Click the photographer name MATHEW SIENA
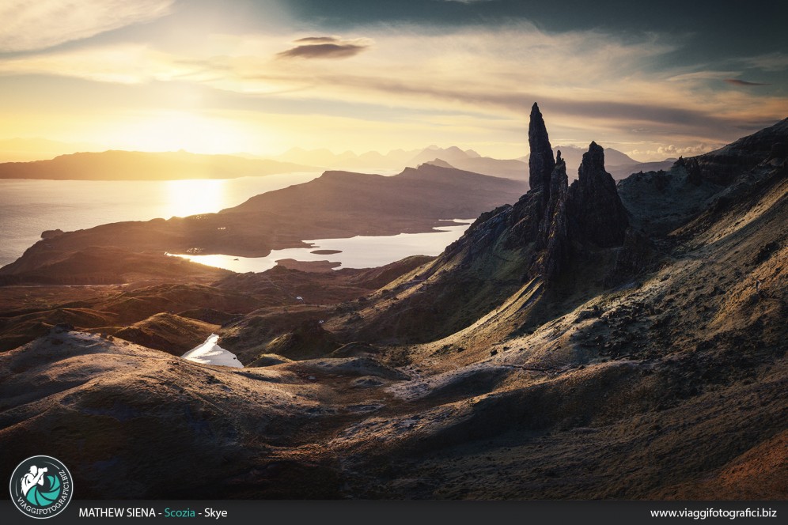This screenshot has width=788, height=525. [116, 513]
